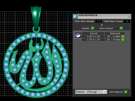Select the 1.50 X 1.50 size cell
This screenshot has width=135, height=101.
(x=93, y=36)
